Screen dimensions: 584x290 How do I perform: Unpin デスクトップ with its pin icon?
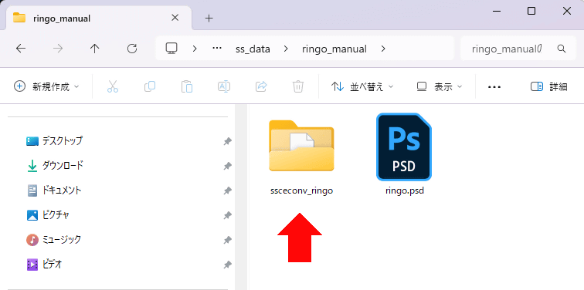[227, 141]
